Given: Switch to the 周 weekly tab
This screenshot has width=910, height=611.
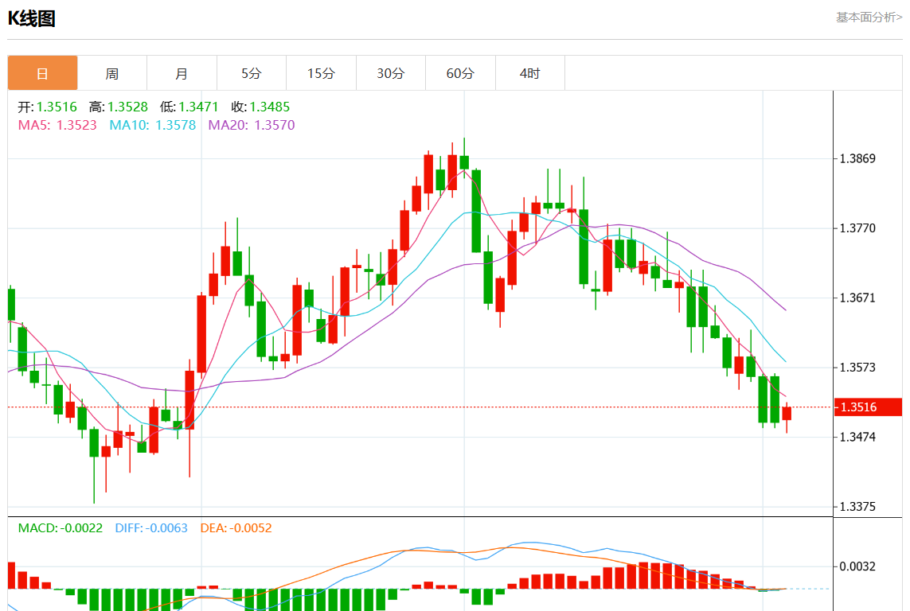Looking at the screenshot, I should tap(112, 73).
